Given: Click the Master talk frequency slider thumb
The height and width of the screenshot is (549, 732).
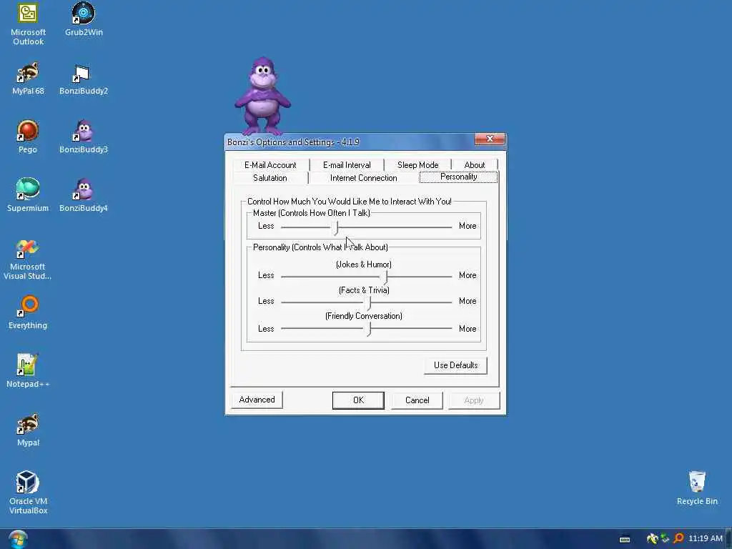Looking at the screenshot, I should [335, 227].
